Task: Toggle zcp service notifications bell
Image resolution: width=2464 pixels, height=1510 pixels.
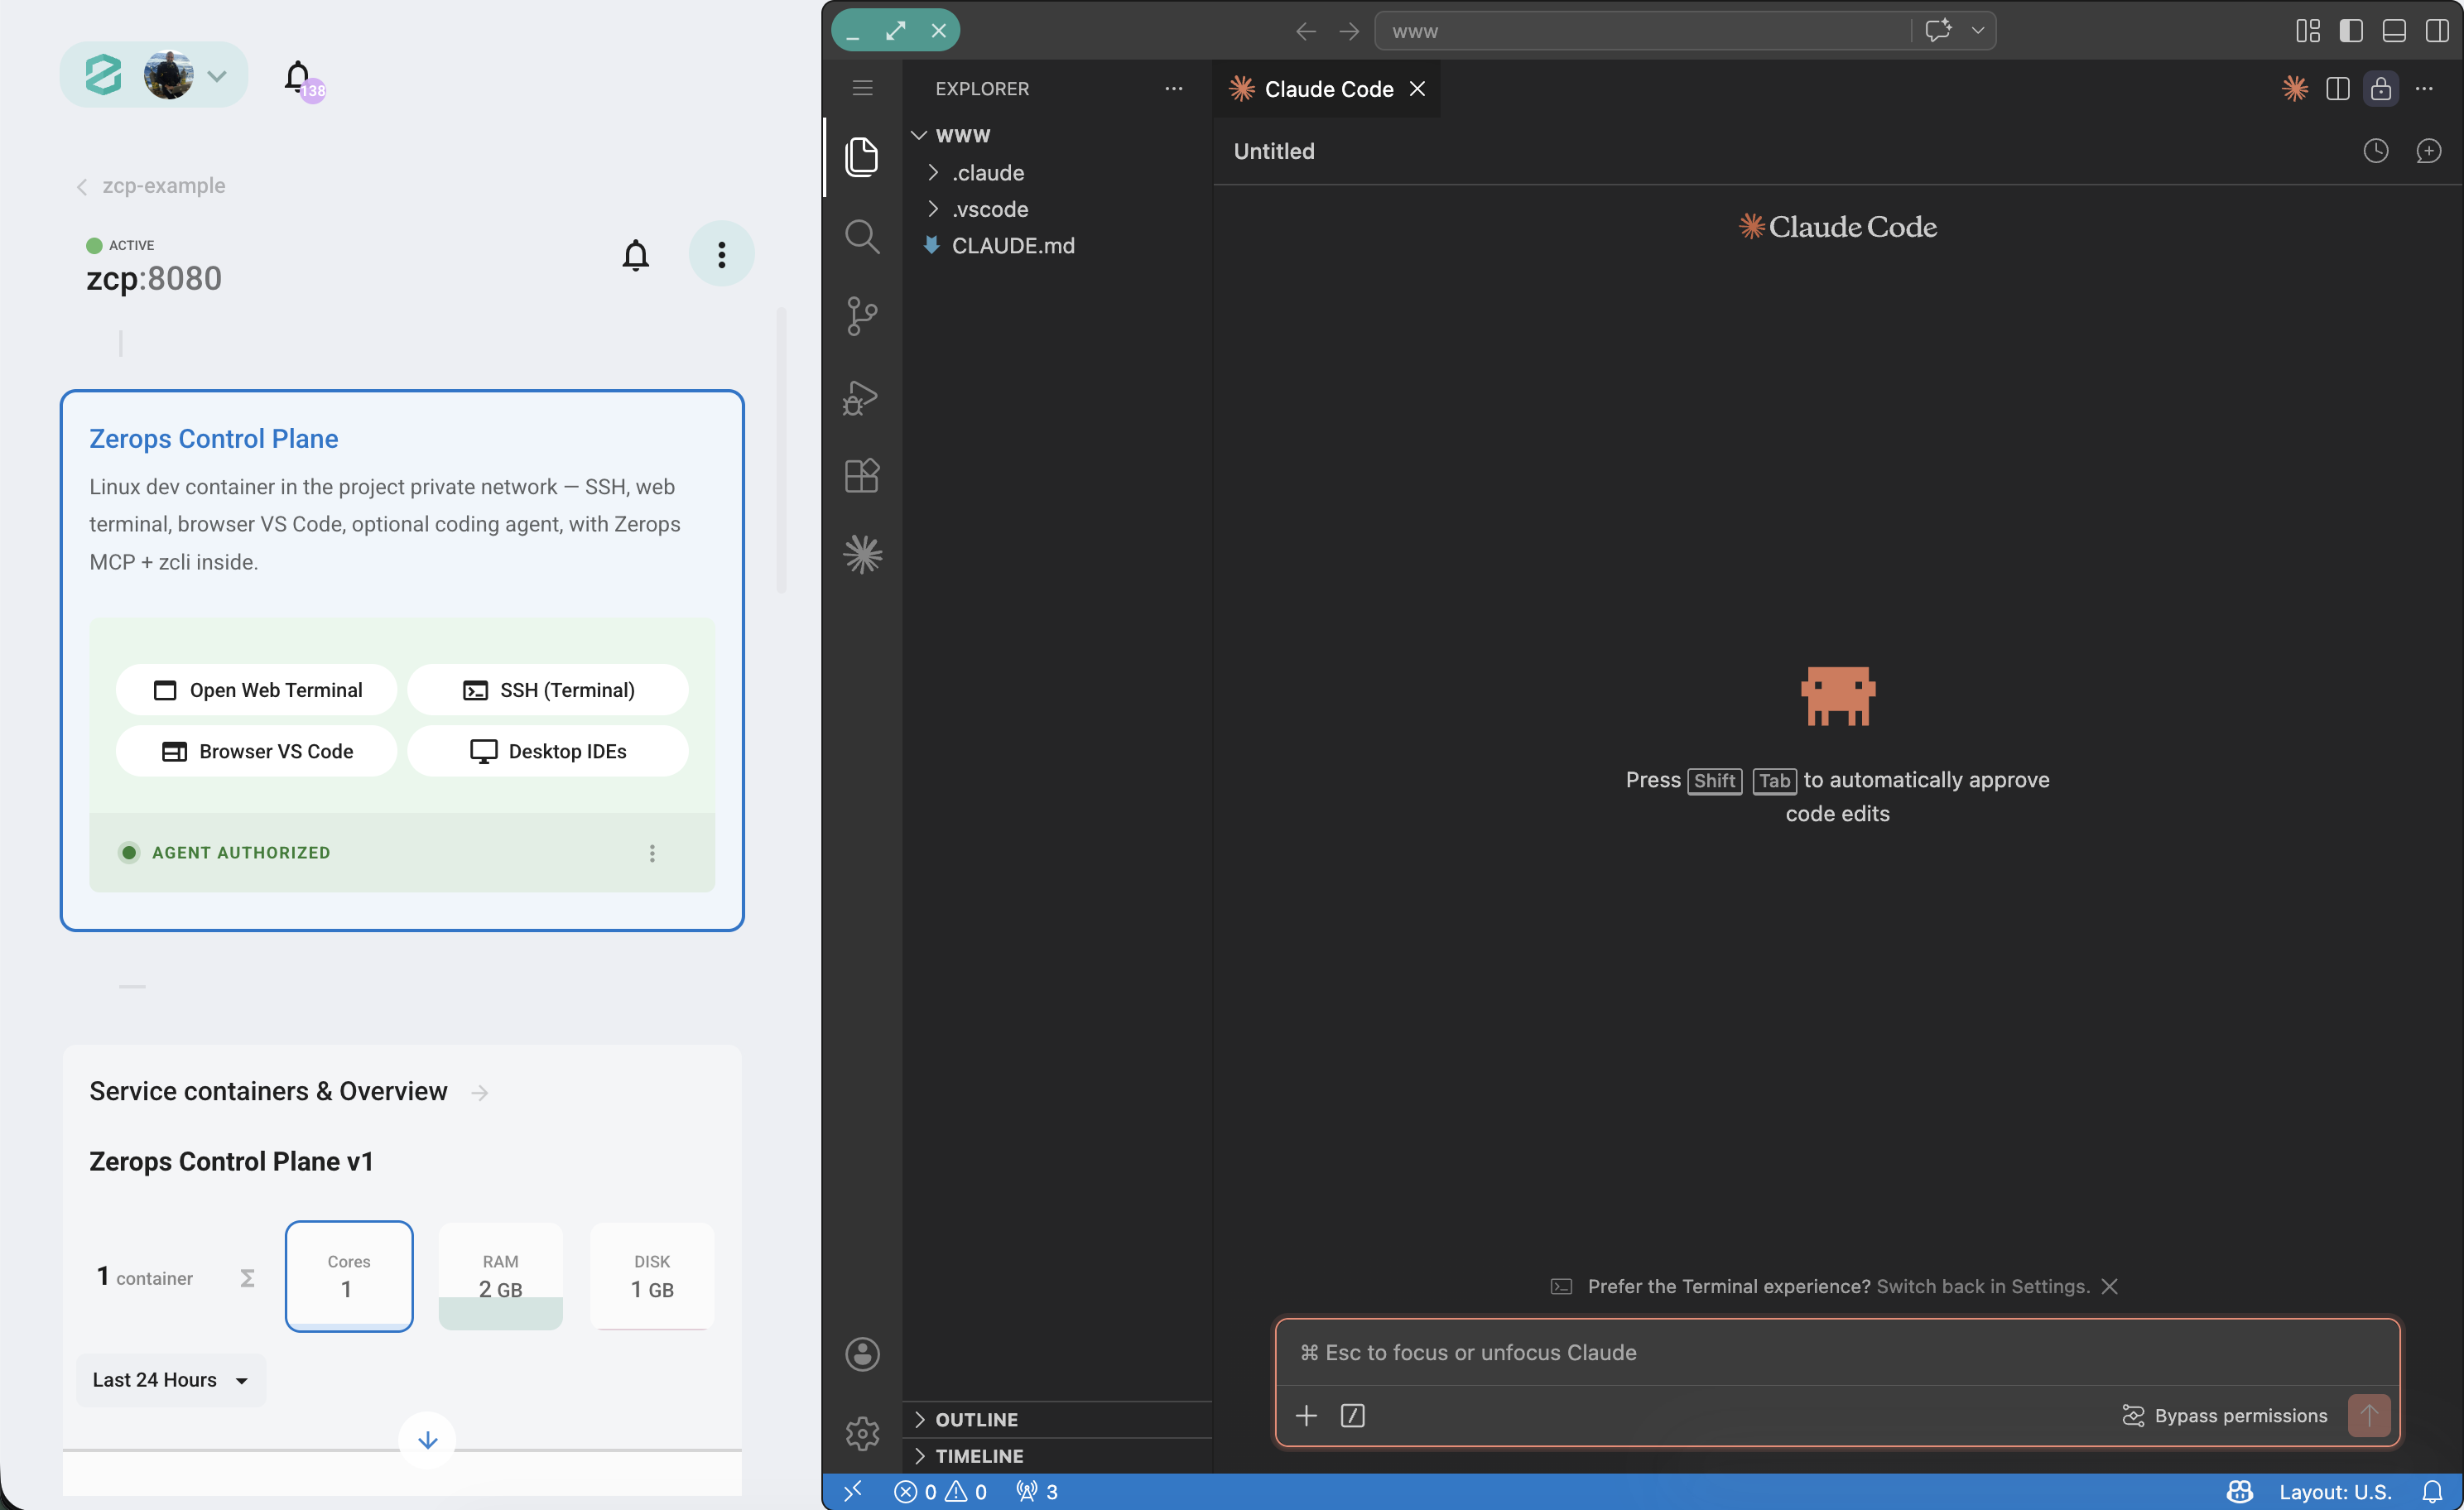Action: 635,255
